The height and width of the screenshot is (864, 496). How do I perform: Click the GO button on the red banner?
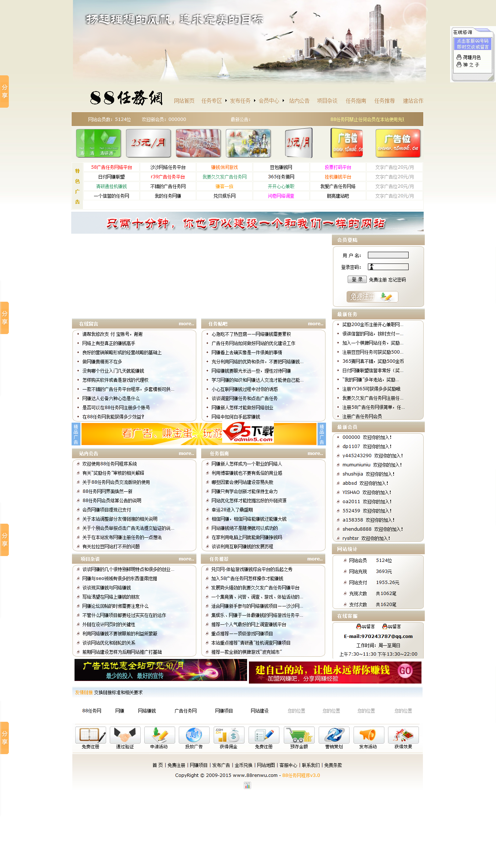coord(405,671)
